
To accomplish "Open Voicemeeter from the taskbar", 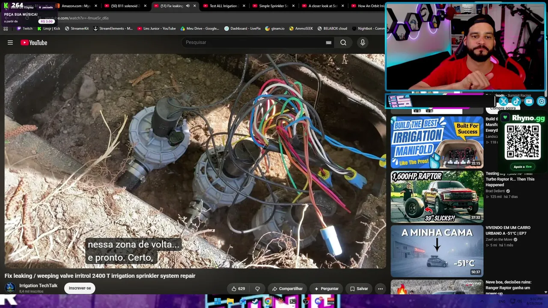I will [x=331, y=302].
